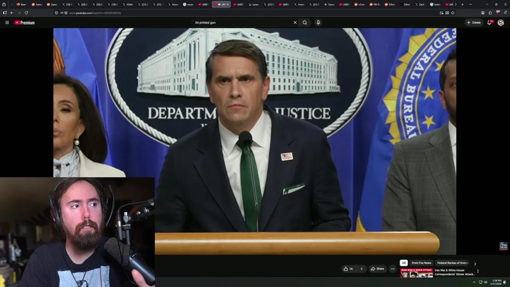Bookmark this page with the star icon
The image size is (510, 287).
(x=453, y=13)
